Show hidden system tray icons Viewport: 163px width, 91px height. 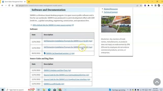[128, 90]
